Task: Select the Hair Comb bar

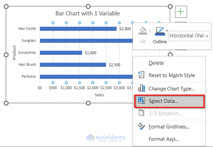Action: [78, 29]
